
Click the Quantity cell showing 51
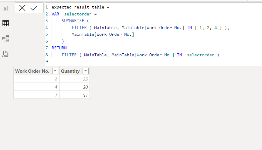74,95
